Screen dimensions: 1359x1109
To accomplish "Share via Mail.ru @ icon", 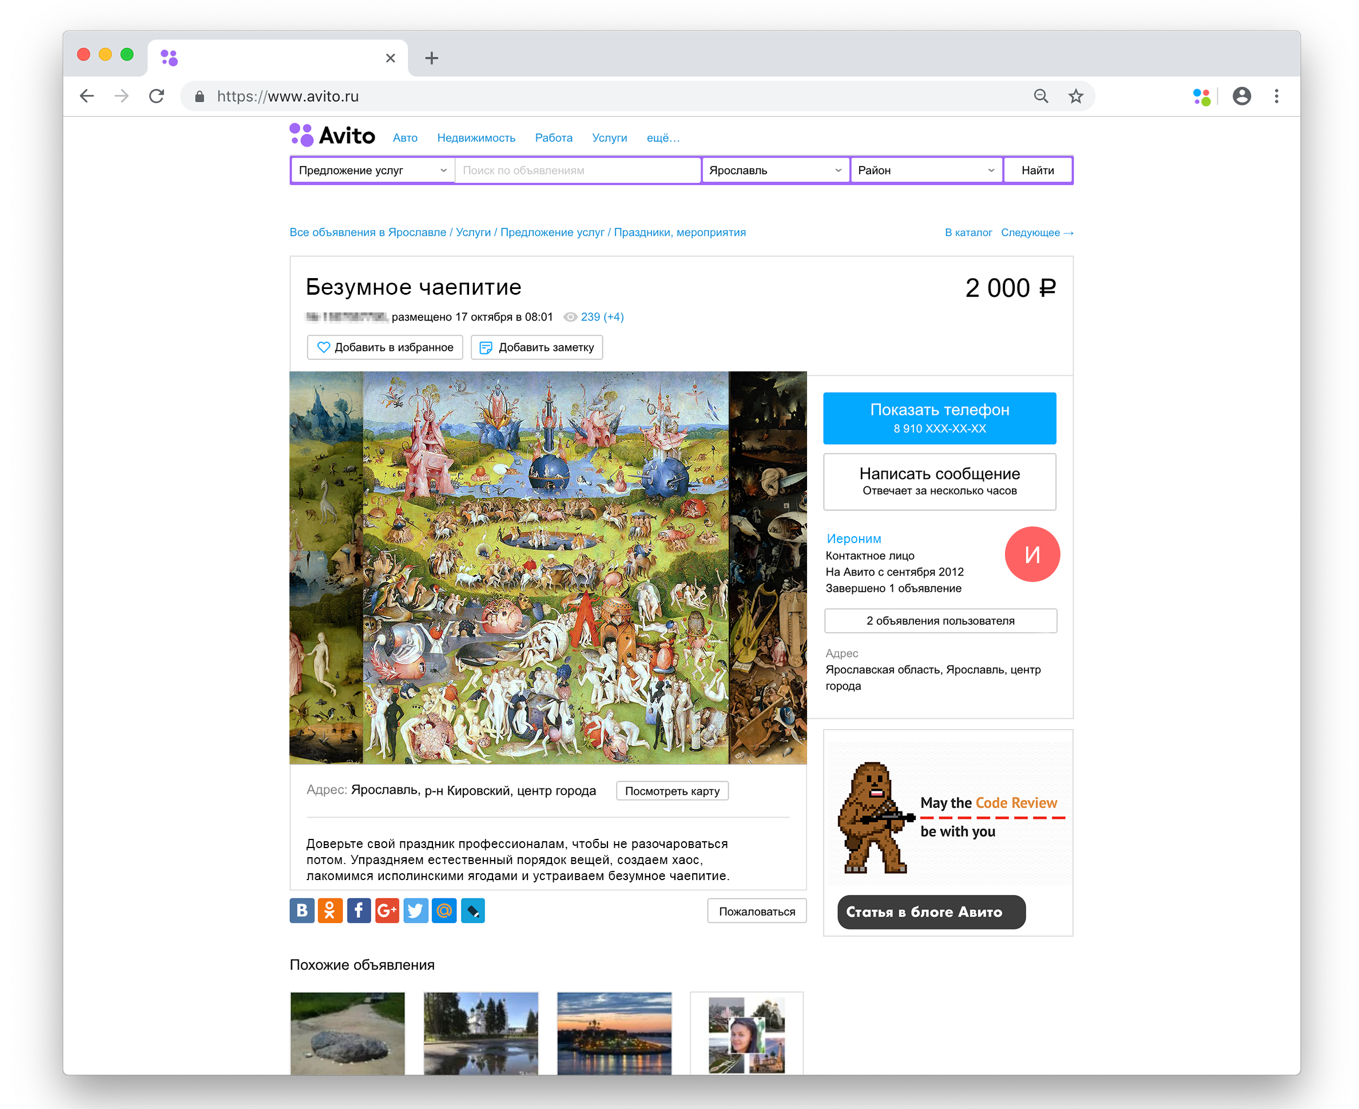I will (x=444, y=911).
